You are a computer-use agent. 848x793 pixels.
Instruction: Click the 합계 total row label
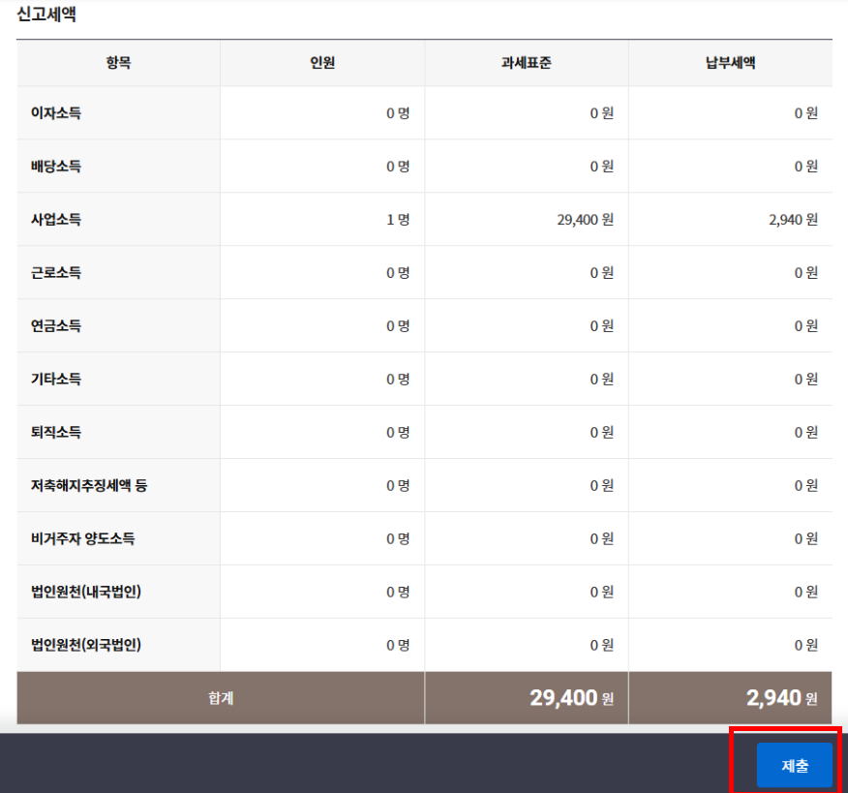pos(221,698)
